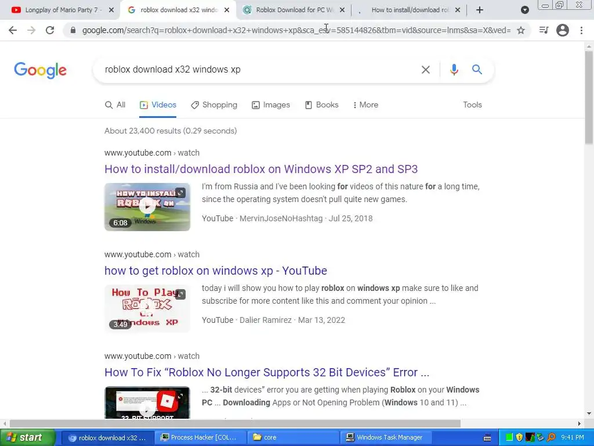This screenshot has height=446, width=594.
Task: Click the horizontal scrollbar right arrow
Action: click(579, 423)
